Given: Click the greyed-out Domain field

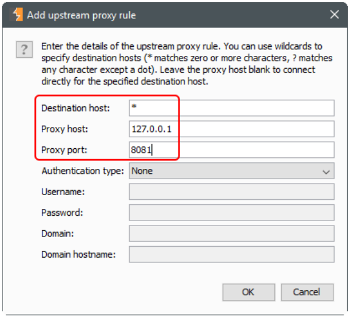Looking at the screenshot, I should coord(232,233).
